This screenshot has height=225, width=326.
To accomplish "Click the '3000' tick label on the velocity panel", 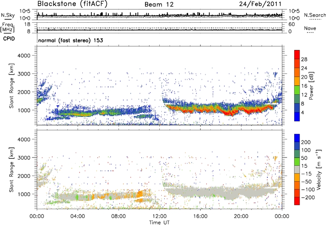I will pyautogui.click(x=24, y=158).
